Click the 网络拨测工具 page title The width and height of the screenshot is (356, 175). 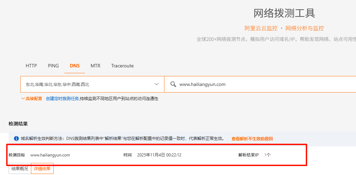point(284,13)
